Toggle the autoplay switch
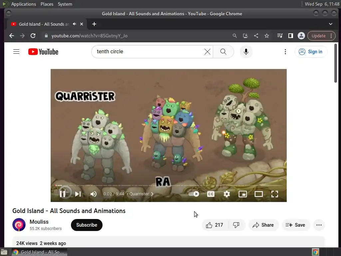The height and width of the screenshot is (256, 341). (193, 194)
